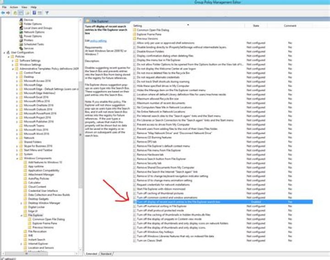Select Credential User Interface in the tree
330x260 pixels.
coord(43,191)
